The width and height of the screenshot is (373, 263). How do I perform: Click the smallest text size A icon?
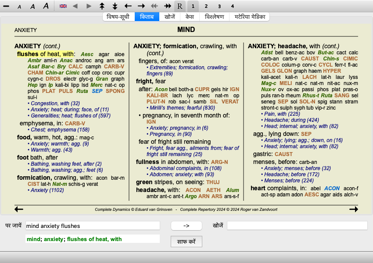[19, 6]
